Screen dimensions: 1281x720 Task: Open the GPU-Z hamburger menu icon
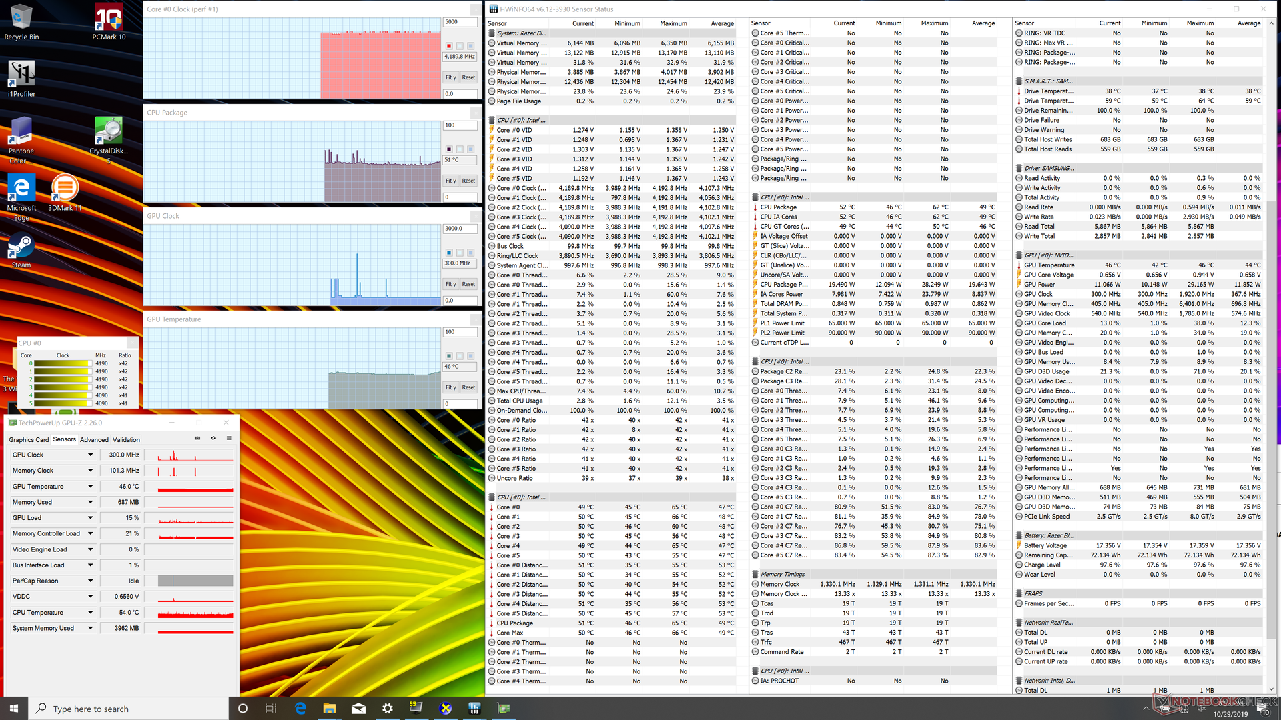click(229, 438)
